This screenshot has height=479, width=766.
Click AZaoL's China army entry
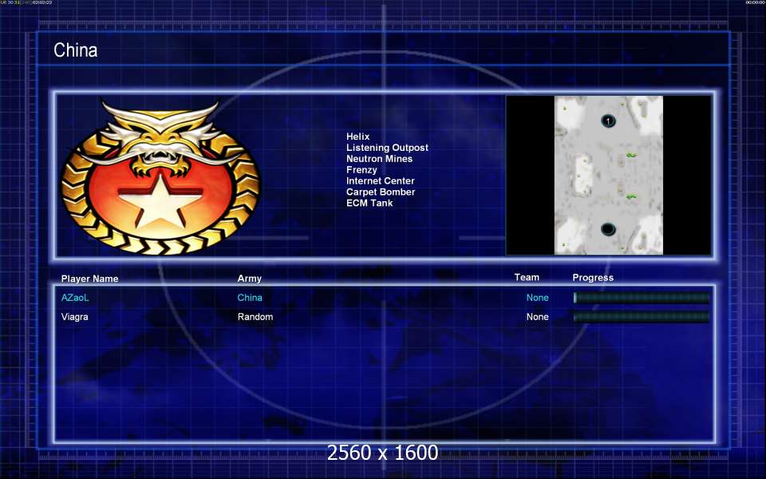pos(250,297)
